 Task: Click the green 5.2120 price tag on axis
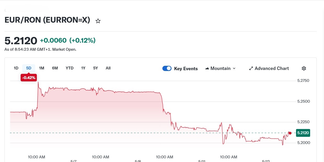[x=303, y=133]
